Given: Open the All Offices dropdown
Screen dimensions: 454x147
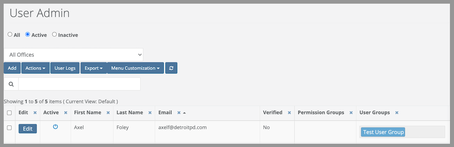Looking at the screenshot, I should tap(74, 55).
